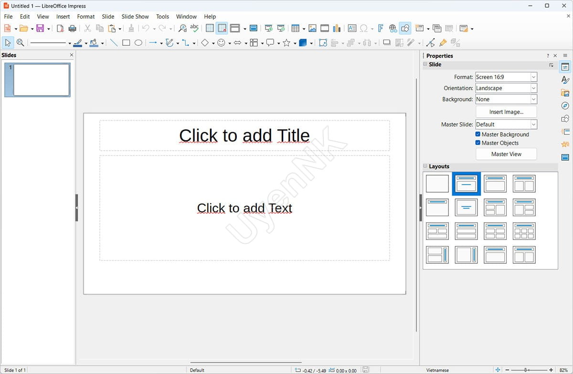Viewport: 573px width, 374px height.
Task: Open the Styles sidebar deck icon
Action: (565, 80)
